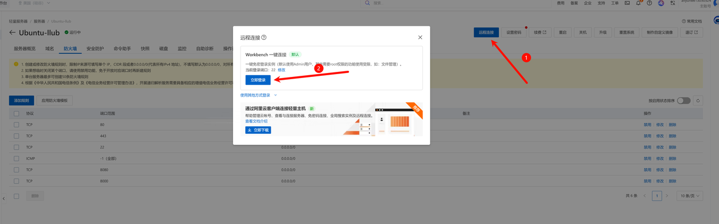Open the 10 条/页 page size dropdown
719x224 pixels.
pos(690,196)
